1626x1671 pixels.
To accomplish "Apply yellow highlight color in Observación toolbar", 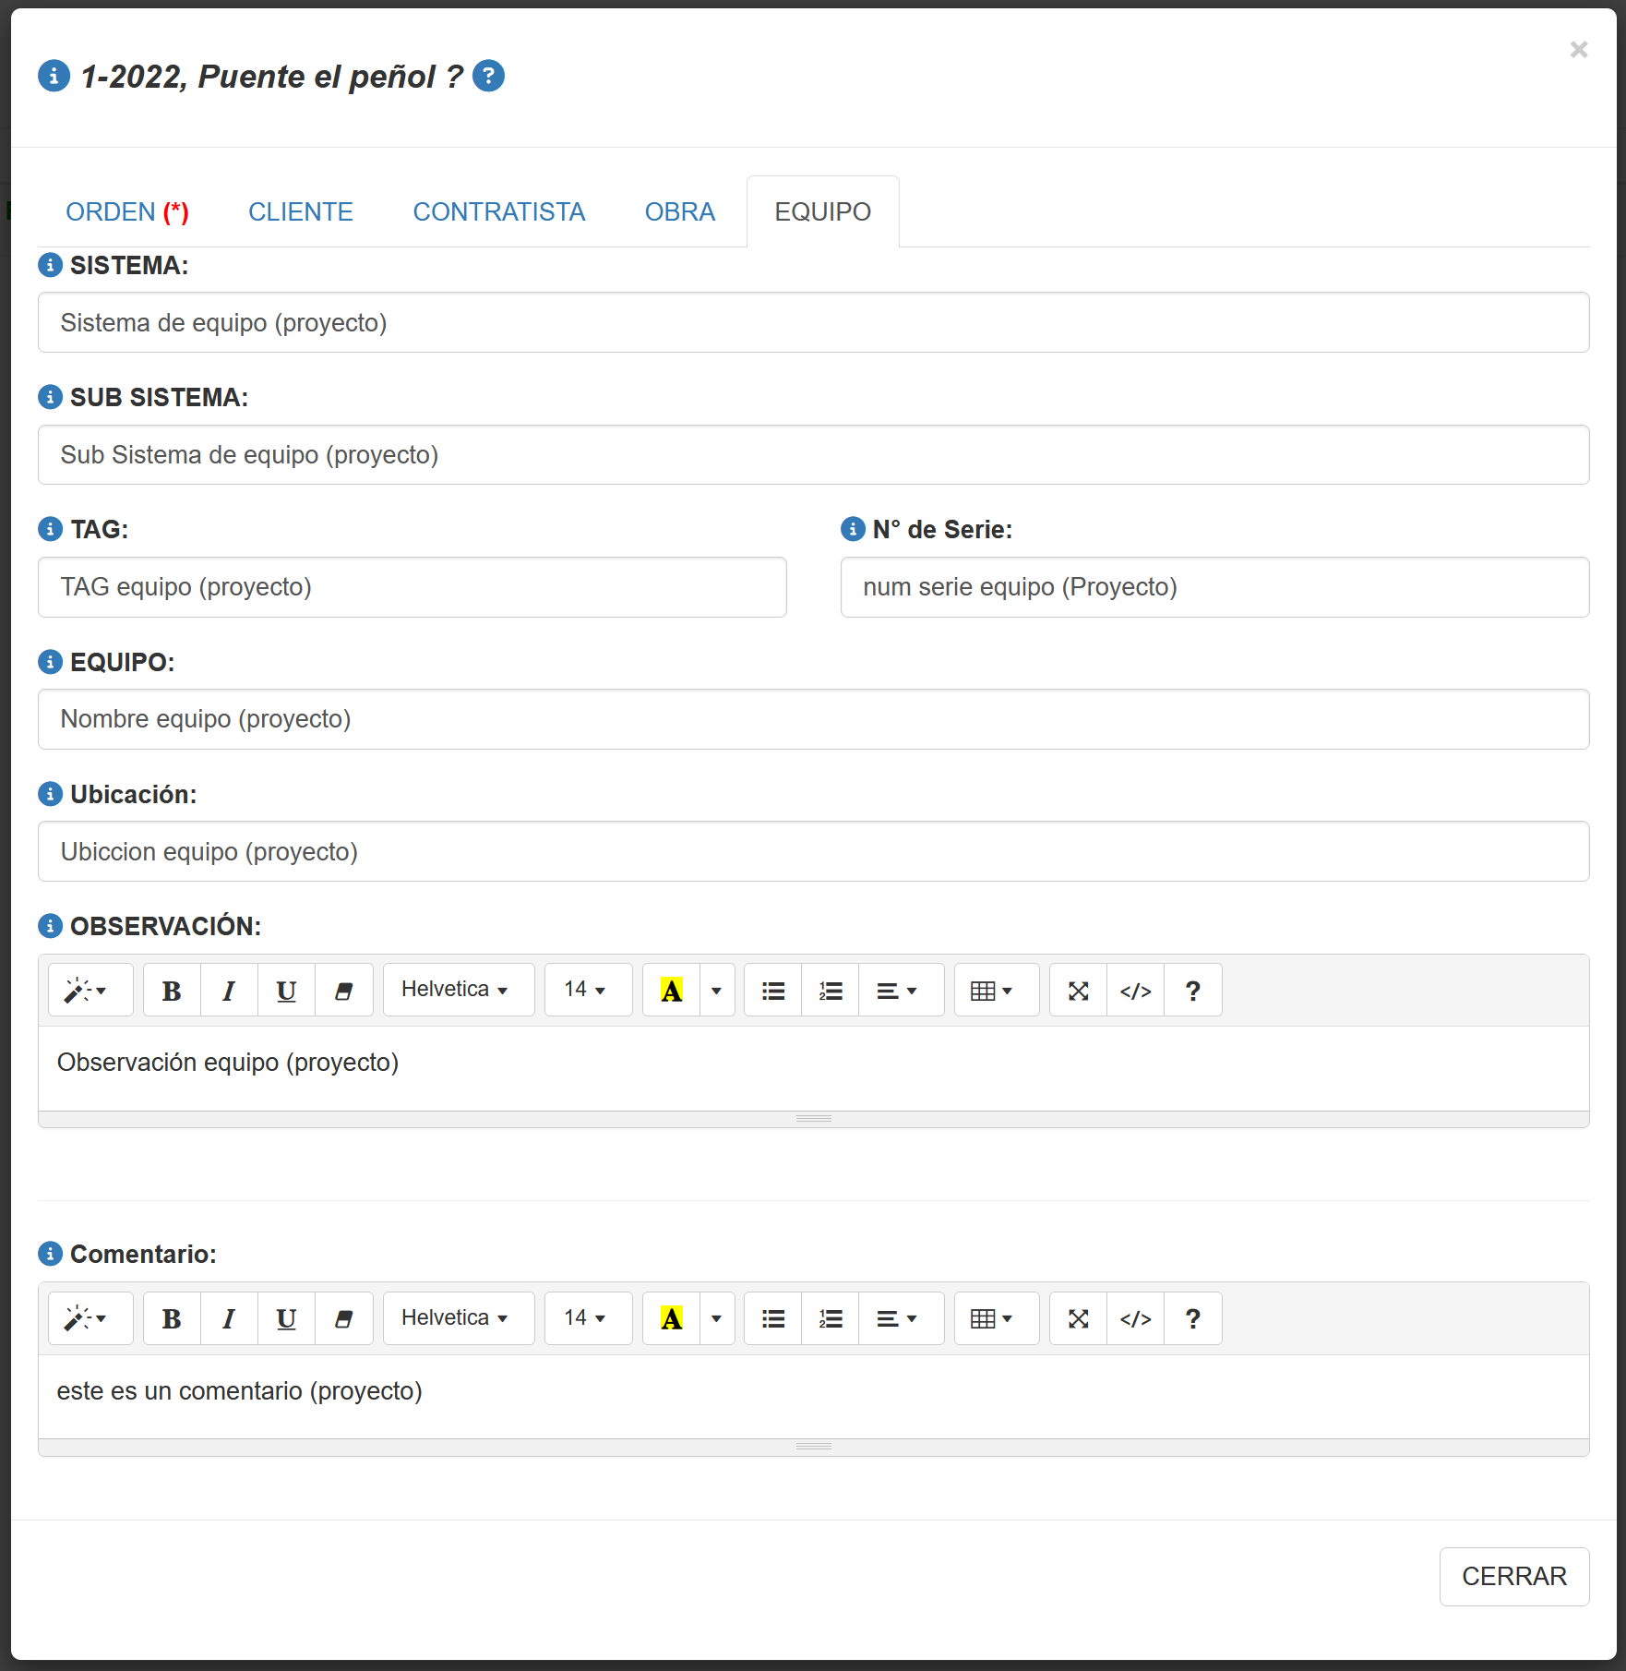I will (672, 991).
